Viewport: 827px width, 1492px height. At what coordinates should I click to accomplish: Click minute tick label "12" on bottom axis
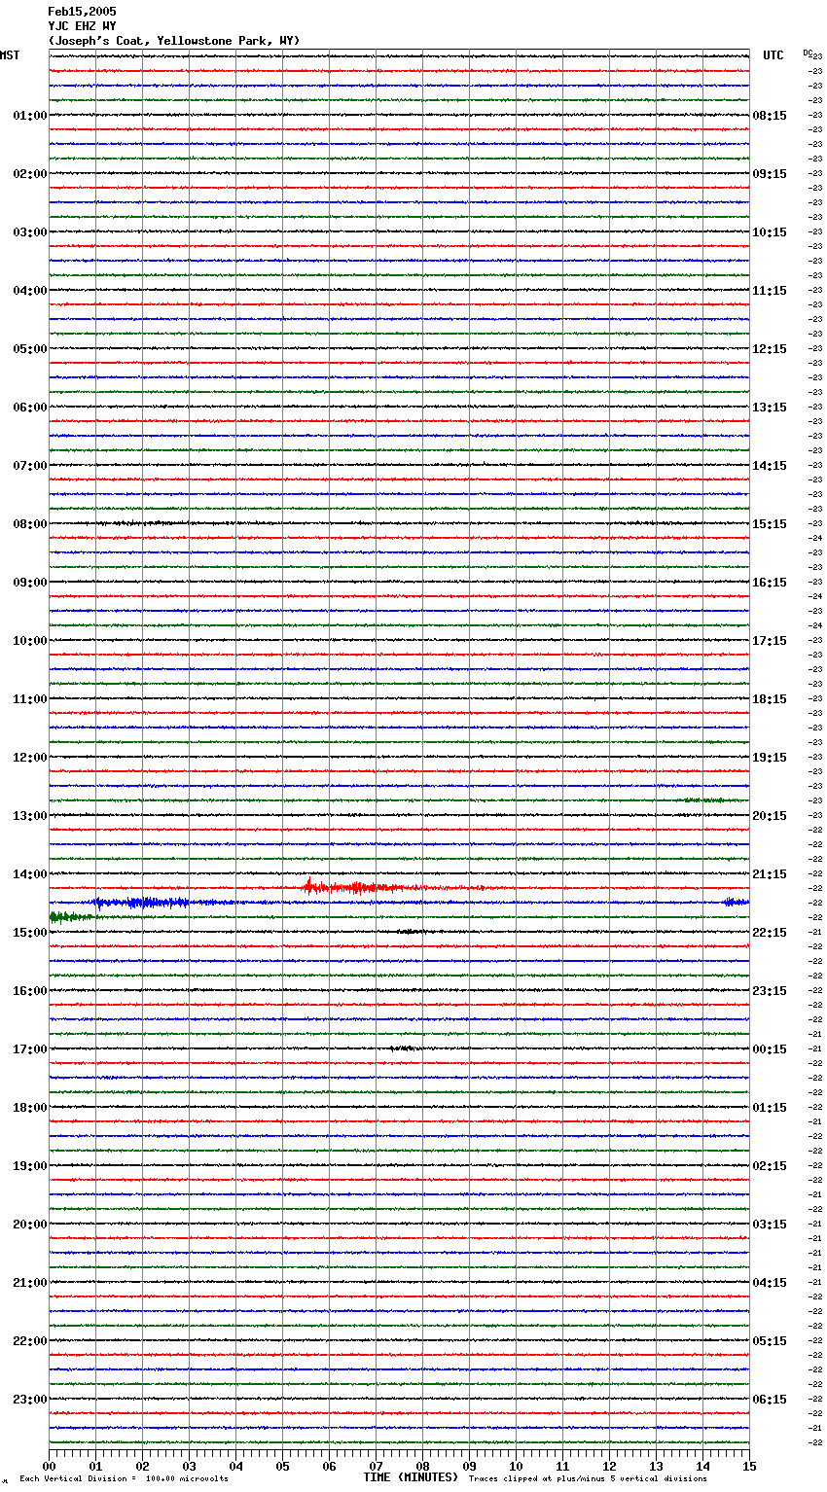(x=609, y=1466)
